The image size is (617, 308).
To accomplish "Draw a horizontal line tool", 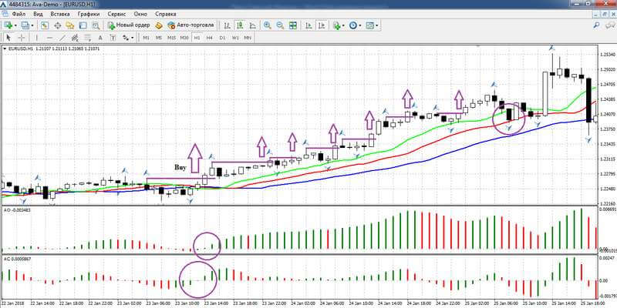I will coord(49,38).
